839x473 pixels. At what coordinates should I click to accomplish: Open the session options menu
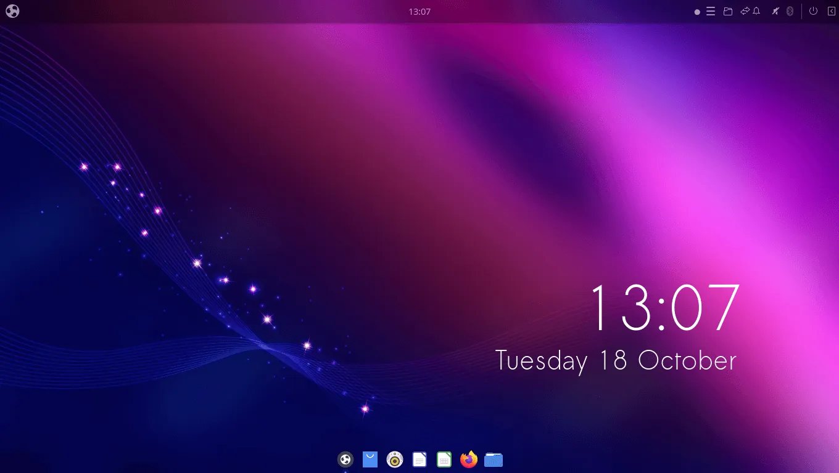tap(813, 11)
